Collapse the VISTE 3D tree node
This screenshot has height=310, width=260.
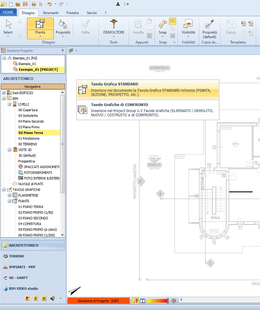(9, 150)
